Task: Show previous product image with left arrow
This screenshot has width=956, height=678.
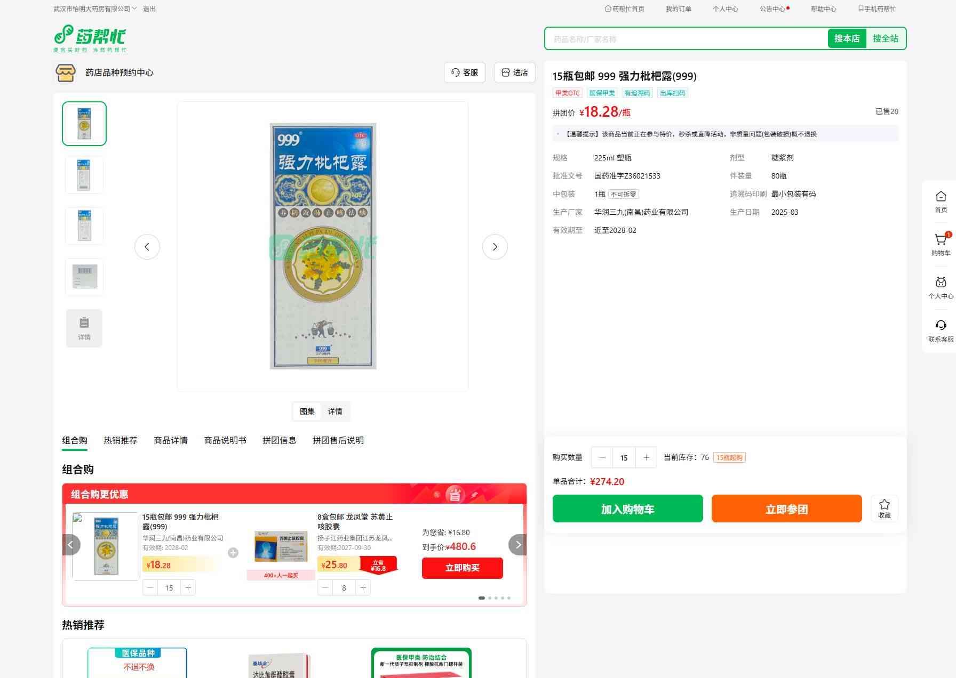Action: pyautogui.click(x=147, y=247)
